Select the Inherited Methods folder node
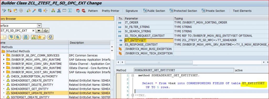The image size is (269, 99). (x=18, y=51)
